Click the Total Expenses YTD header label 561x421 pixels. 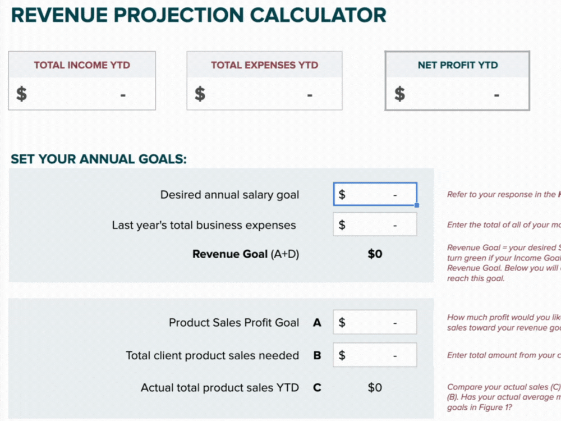coord(264,65)
